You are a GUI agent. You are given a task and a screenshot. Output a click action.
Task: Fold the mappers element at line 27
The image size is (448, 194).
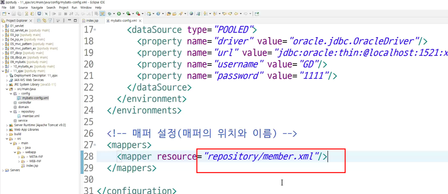95,145
